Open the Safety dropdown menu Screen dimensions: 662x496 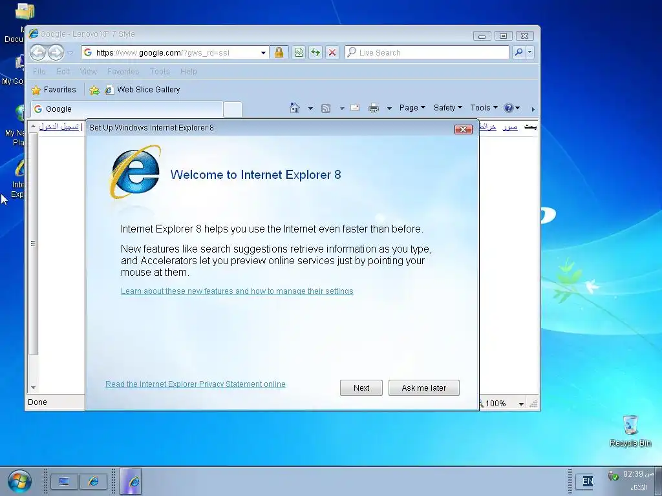click(448, 108)
